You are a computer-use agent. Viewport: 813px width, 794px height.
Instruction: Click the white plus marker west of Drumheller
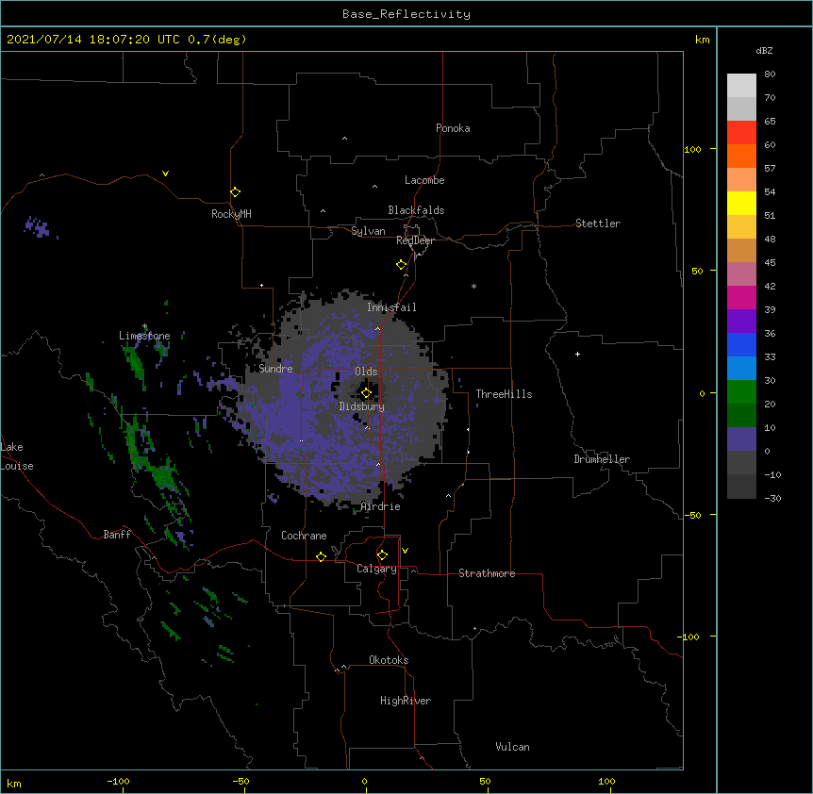(577, 354)
